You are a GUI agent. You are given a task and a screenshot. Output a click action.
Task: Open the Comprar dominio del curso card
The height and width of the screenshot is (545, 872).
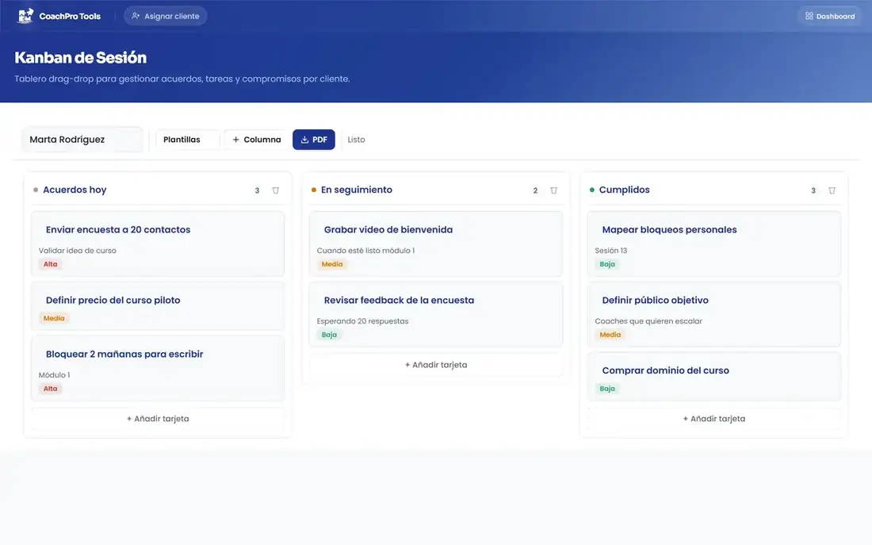[714, 376]
